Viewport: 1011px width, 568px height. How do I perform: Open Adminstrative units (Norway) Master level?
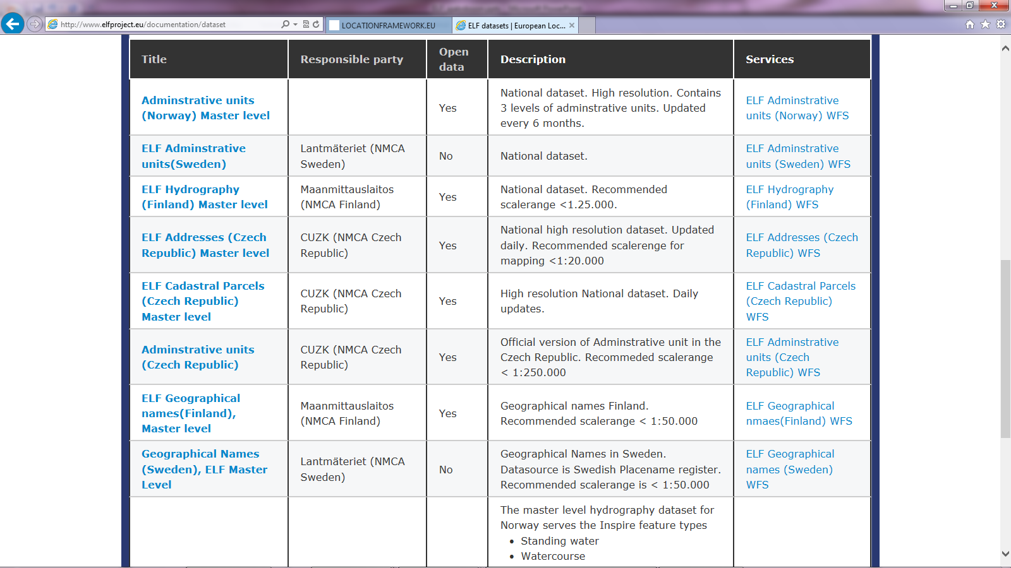[205, 108]
